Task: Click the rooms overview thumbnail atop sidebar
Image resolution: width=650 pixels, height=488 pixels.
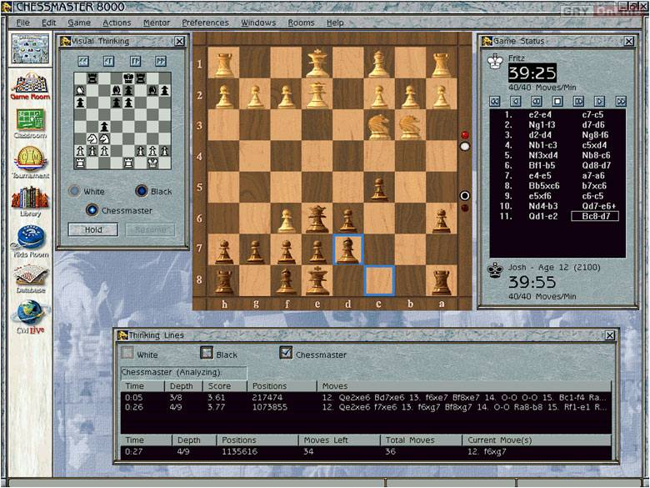Action: (x=30, y=49)
